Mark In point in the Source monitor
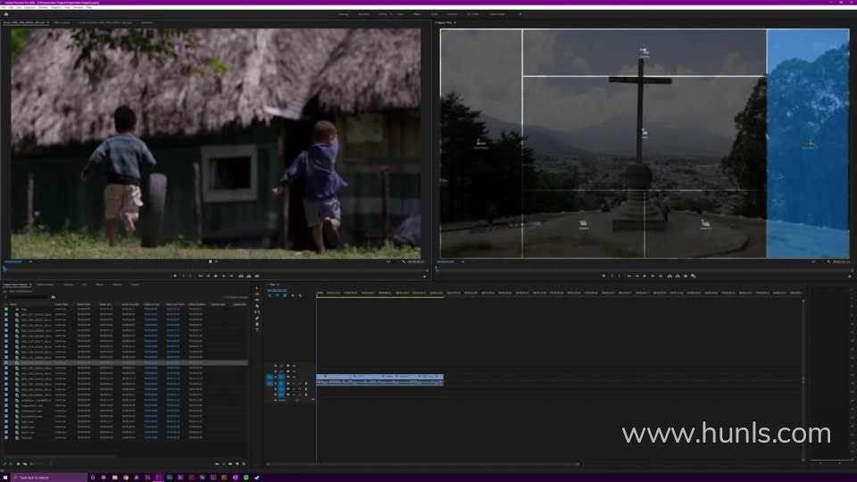Viewport: 857px width, 482px height. click(x=183, y=276)
